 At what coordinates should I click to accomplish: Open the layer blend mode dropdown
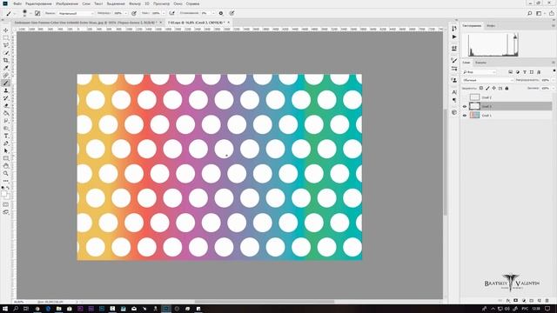(487, 80)
